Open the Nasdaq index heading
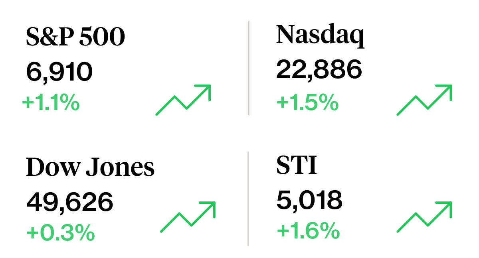Viewport: 479px width, 258px height. coord(320,35)
